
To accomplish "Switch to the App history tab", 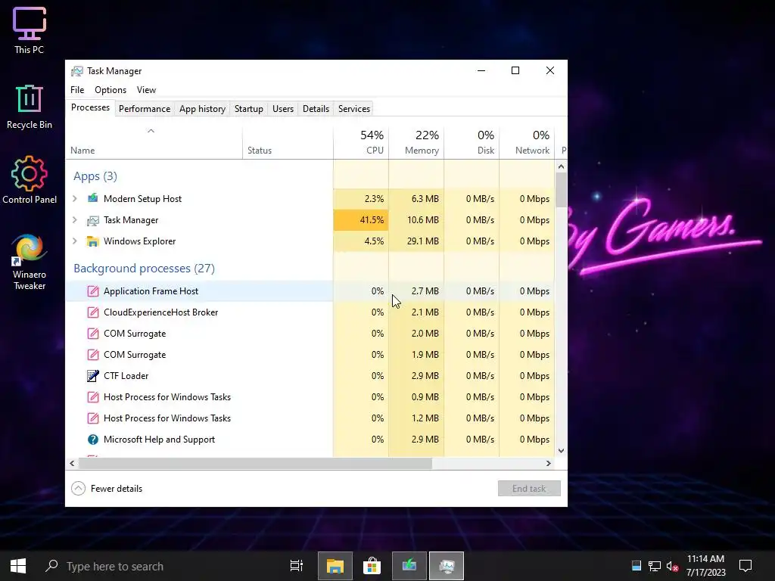I will 202,109.
